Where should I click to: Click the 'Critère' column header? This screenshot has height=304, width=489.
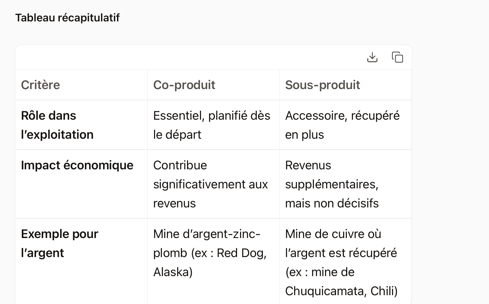(x=40, y=85)
